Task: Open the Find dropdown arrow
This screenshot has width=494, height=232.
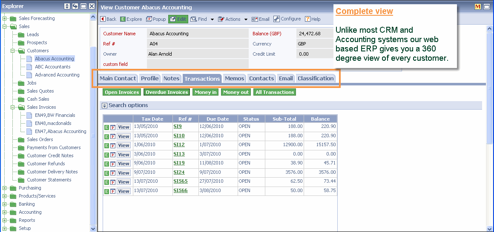Action: pos(212,20)
